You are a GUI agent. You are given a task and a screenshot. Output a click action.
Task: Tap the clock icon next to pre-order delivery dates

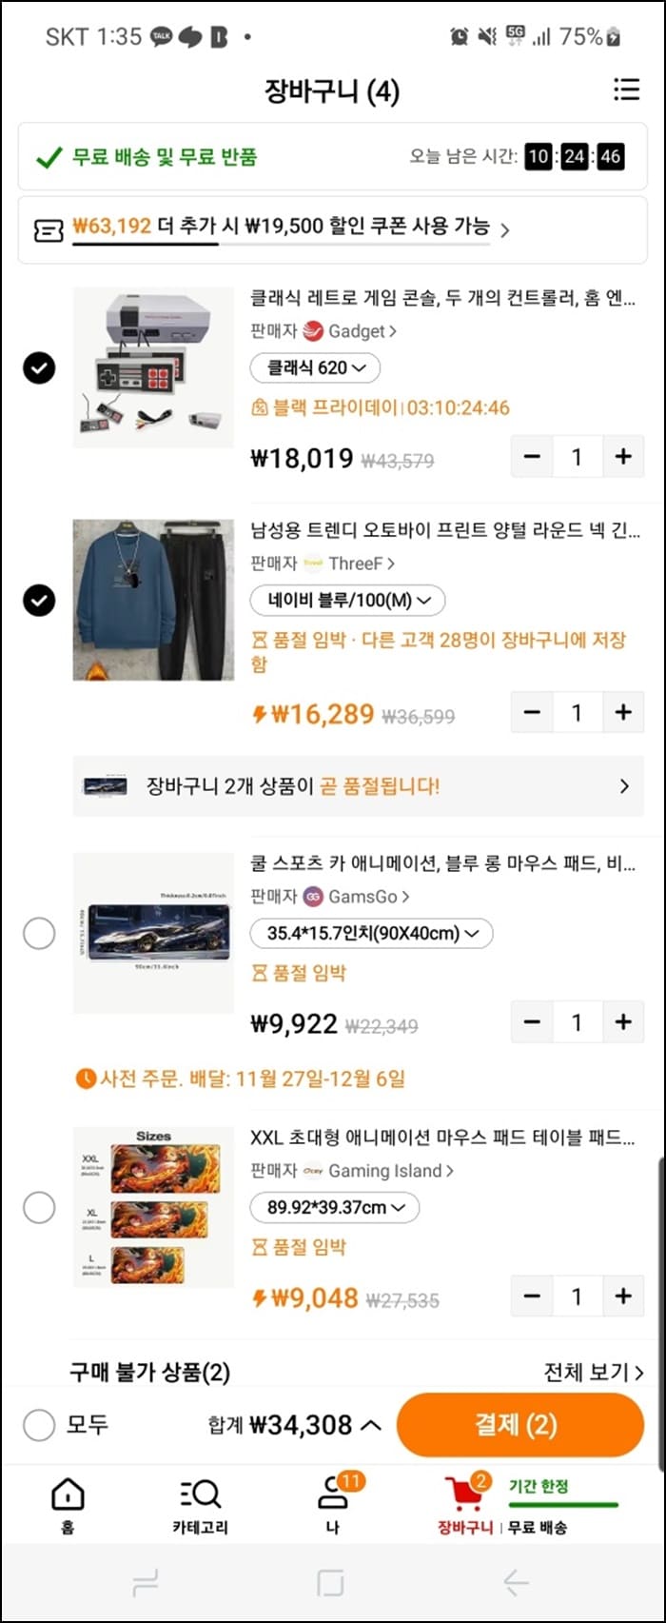point(86,1078)
